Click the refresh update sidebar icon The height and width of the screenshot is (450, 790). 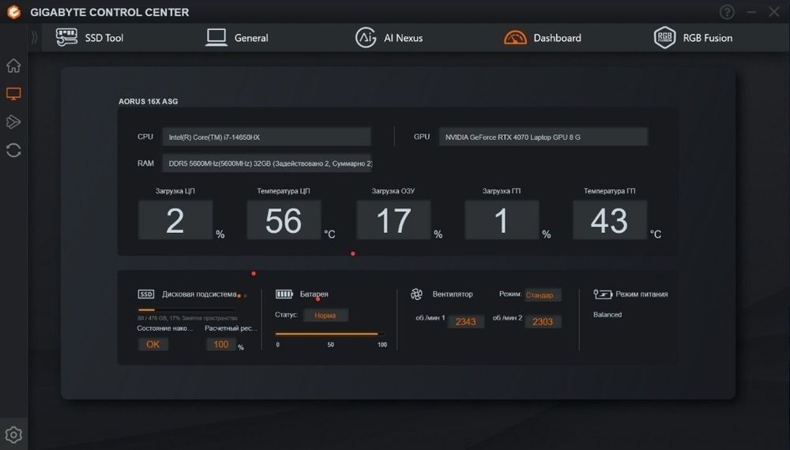(x=13, y=150)
